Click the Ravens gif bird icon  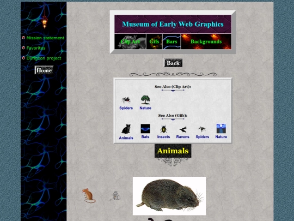[x=183, y=129]
